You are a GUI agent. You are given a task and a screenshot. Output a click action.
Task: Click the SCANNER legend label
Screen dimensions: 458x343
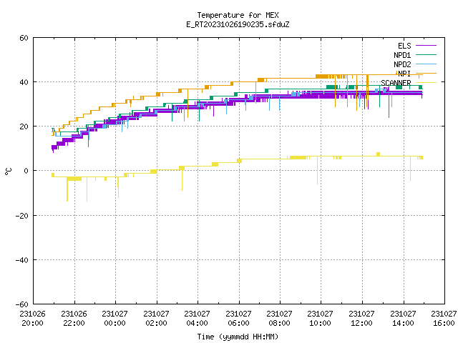396,83
